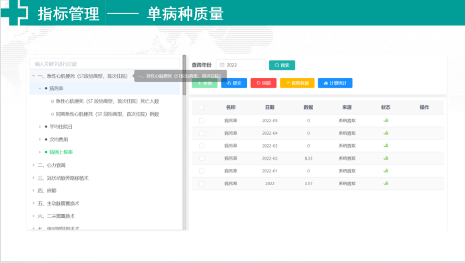Click the tree panel vertical scrollbar thumb

(x=184, y=75)
